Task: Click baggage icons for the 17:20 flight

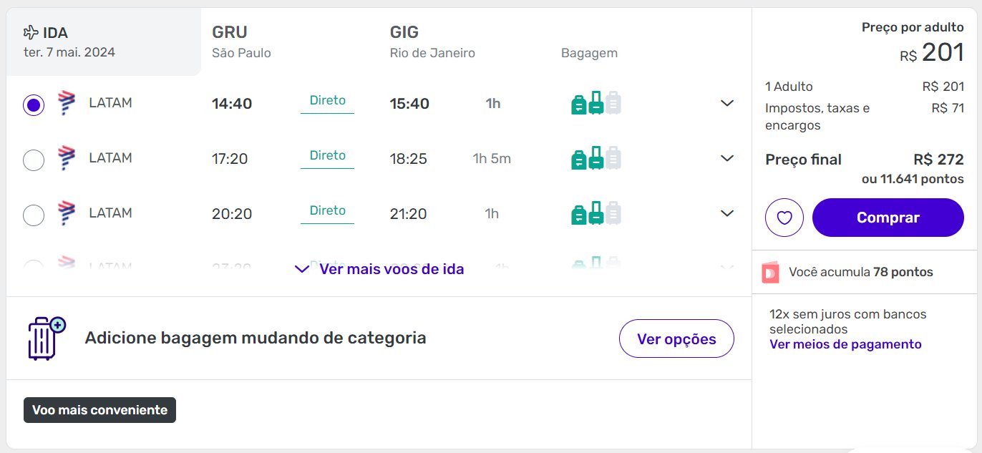Action: tap(595, 158)
